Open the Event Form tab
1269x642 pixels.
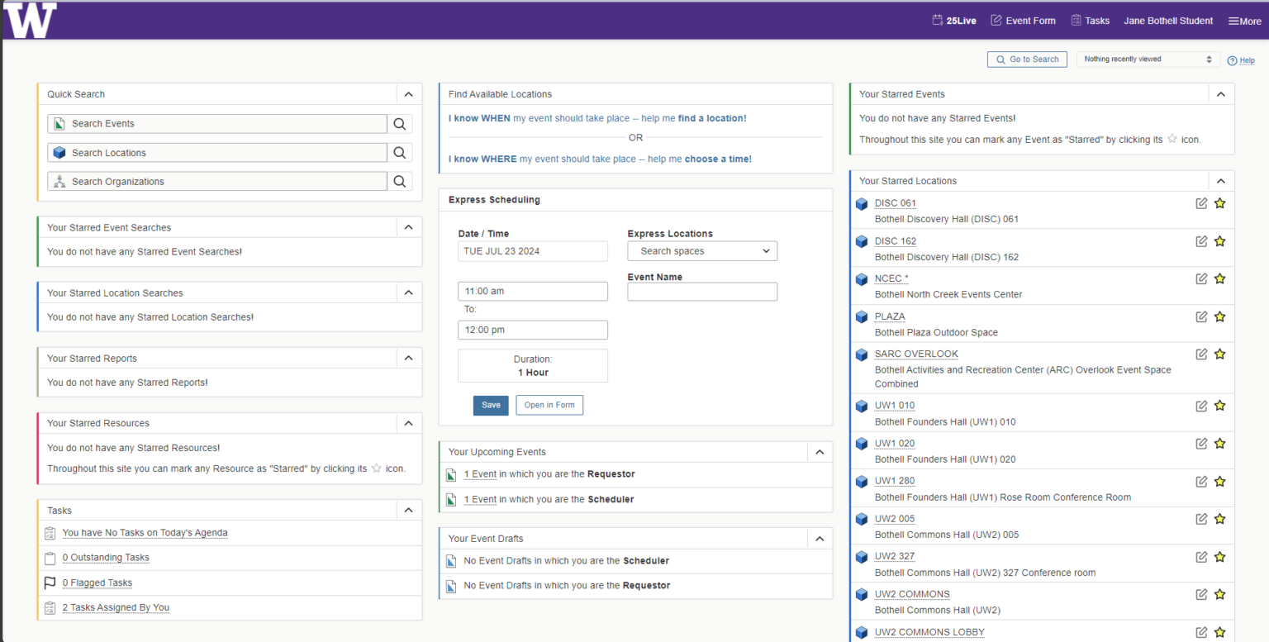[x=1023, y=21]
